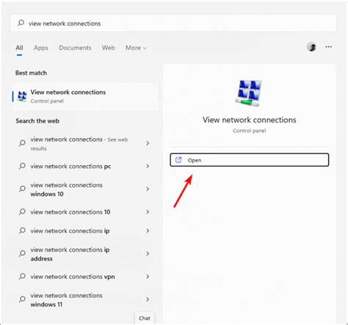The height and width of the screenshot is (325, 348).
Task: Expand arrow for 'ip address' suggestion
Action: (148, 254)
